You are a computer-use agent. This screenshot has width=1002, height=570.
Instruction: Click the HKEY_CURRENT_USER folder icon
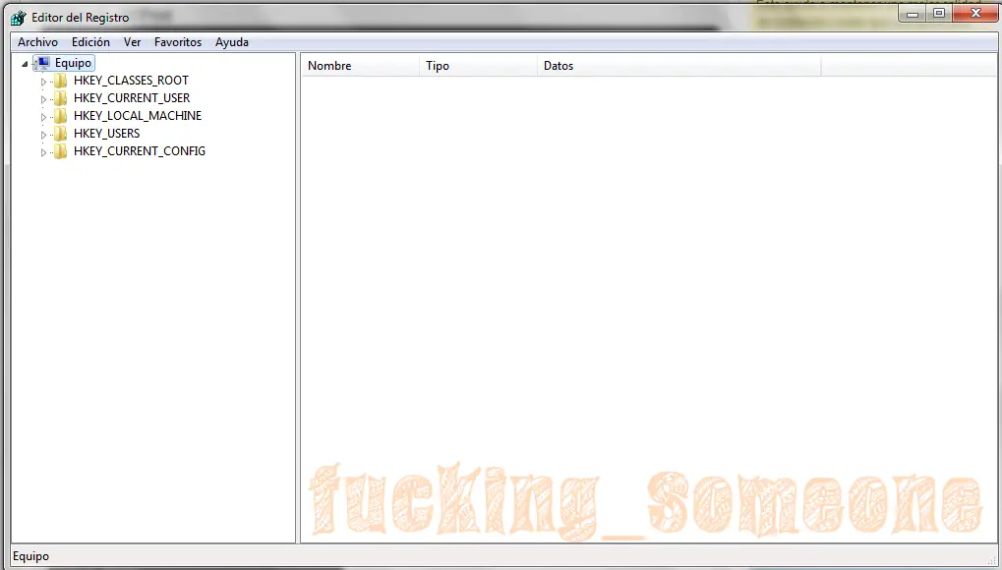tap(61, 97)
